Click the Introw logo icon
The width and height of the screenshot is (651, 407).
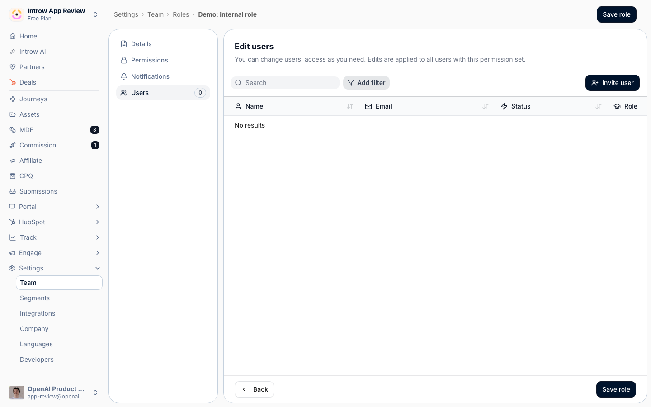pyautogui.click(x=17, y=14)
